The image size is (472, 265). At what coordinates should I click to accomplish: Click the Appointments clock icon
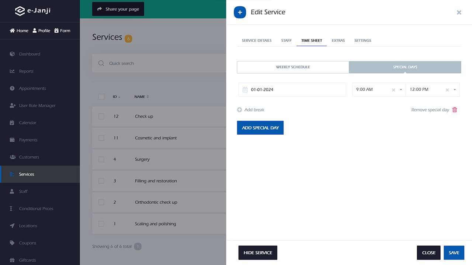(12, 88)
